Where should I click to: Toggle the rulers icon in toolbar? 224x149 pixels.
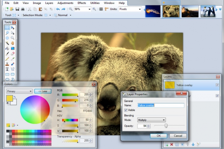(106, 9)
